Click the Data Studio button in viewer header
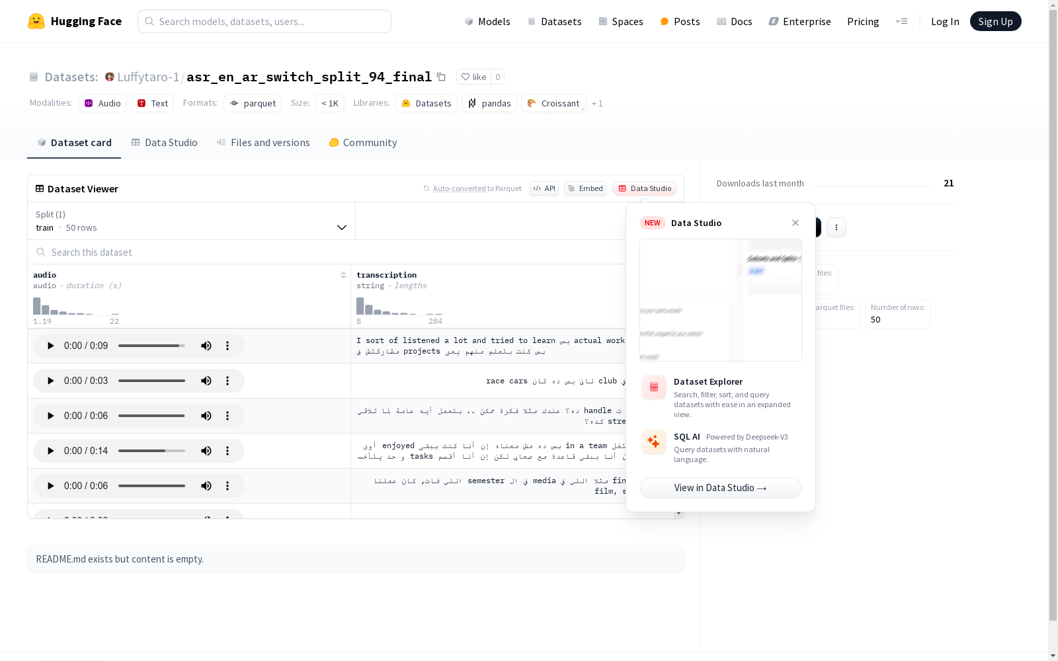Screen dimensions: 1058x661 click(645, 188)
